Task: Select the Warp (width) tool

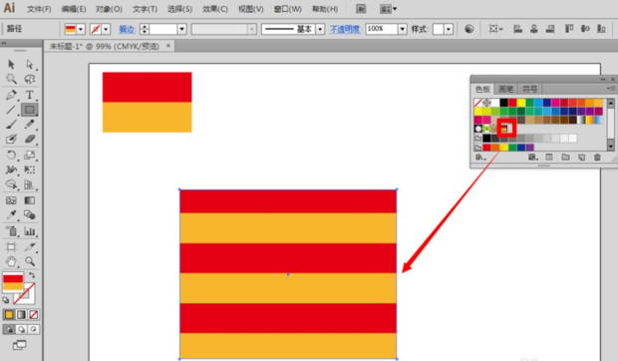Action: pos(11,170)
